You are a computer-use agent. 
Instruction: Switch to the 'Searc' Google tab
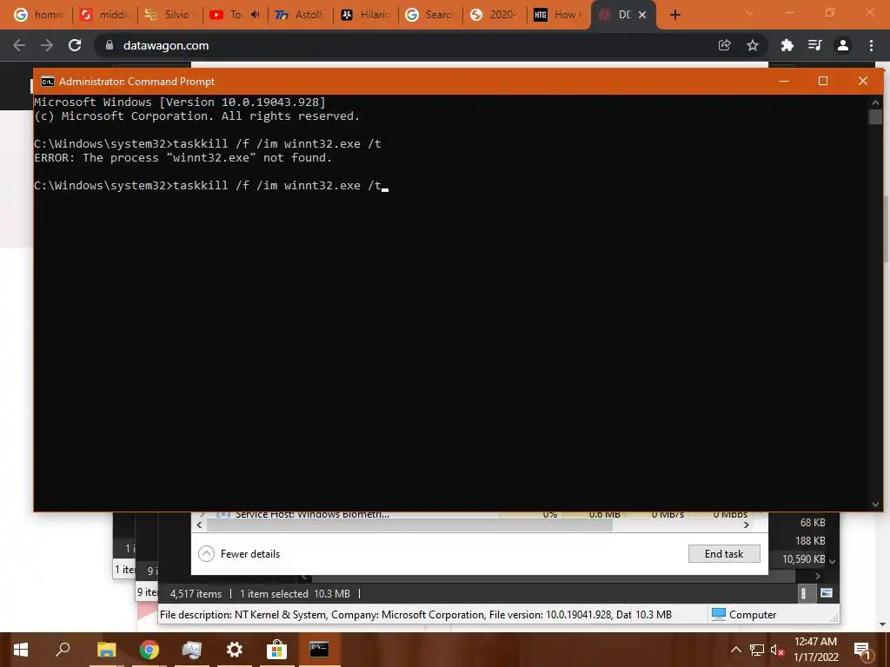(x=430, y=15)
